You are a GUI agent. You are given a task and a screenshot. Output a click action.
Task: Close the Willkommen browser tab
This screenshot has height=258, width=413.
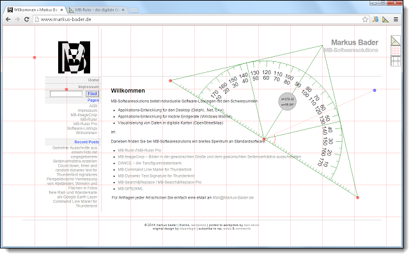point(61,10)
